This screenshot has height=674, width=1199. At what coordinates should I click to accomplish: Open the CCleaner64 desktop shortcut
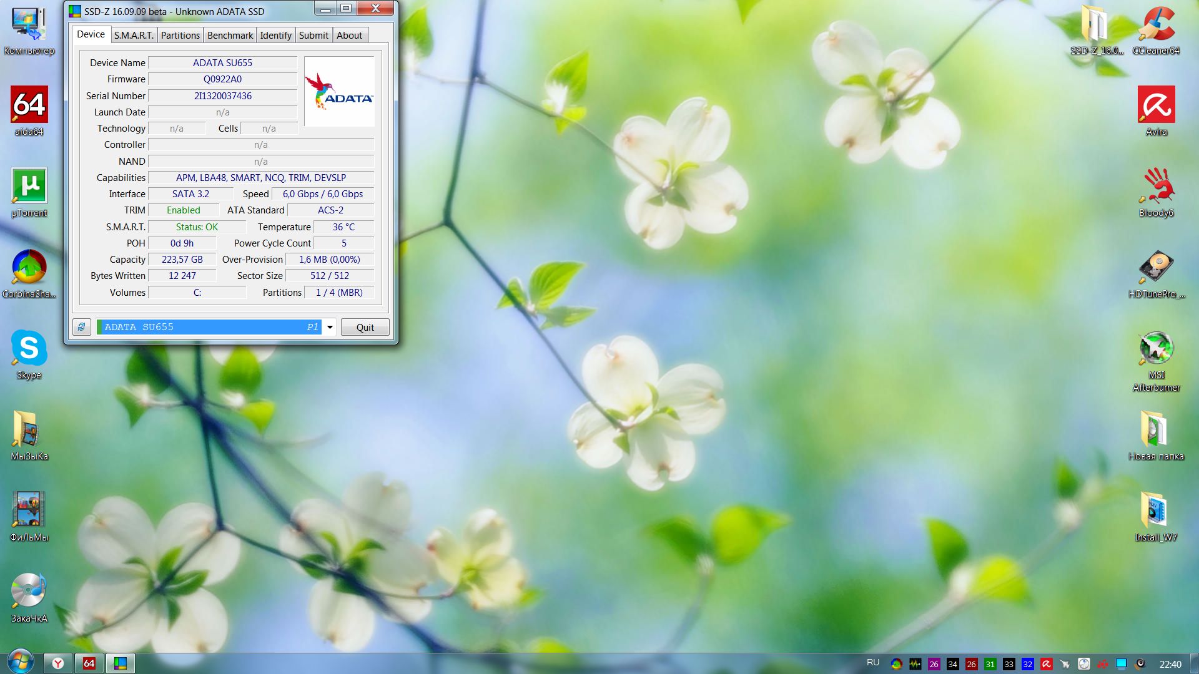coord(1156,26)
